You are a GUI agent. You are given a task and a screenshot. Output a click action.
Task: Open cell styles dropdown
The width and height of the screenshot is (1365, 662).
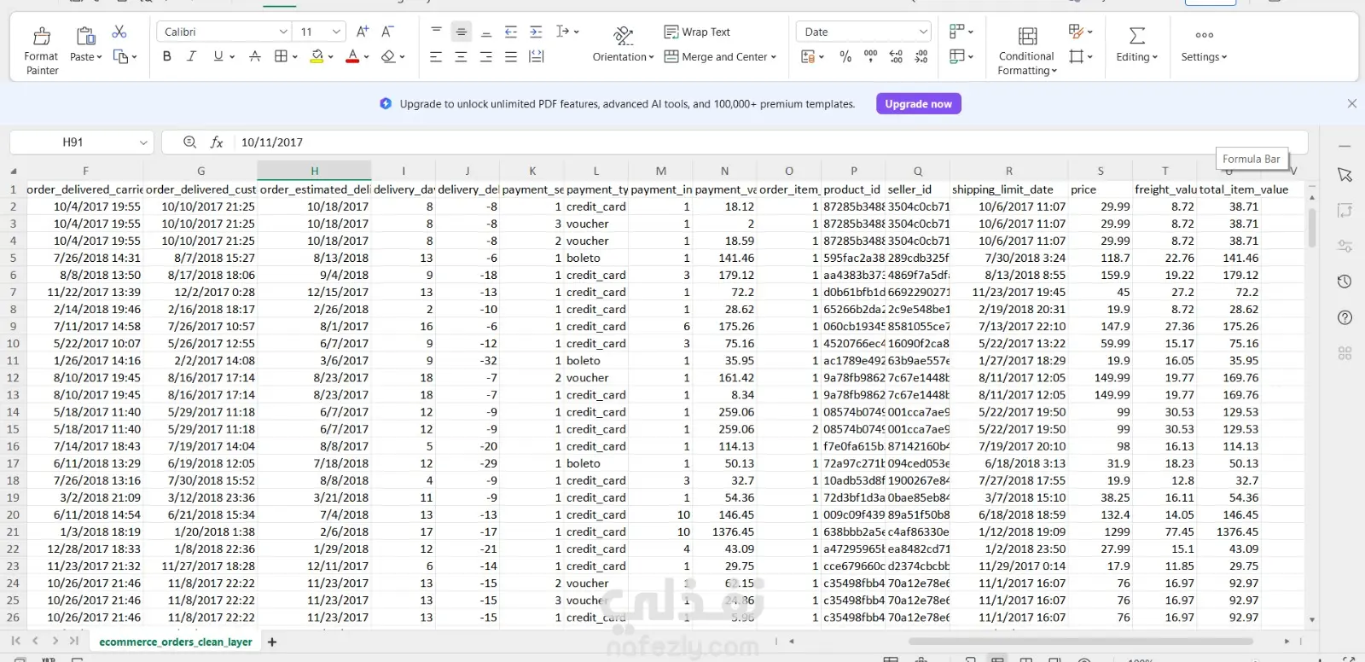1080,32
